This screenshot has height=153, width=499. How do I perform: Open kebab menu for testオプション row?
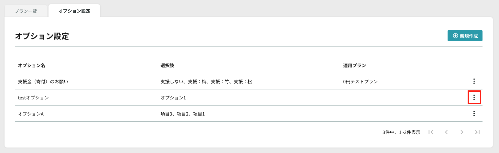474,97
